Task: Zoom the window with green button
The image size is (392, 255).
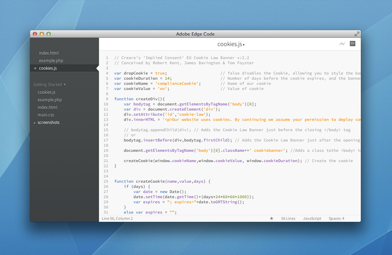Action: [49, 34]
